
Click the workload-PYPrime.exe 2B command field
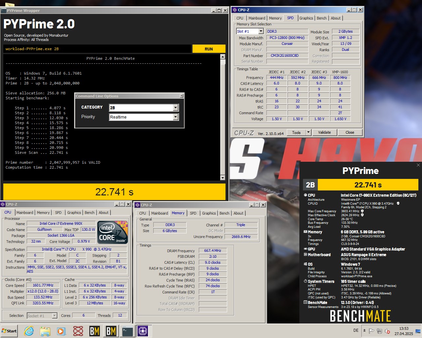97,49
